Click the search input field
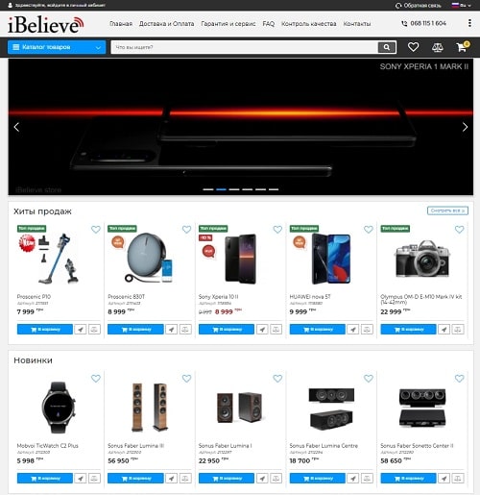This screenshot has height=495, width=480. [245, 47]
